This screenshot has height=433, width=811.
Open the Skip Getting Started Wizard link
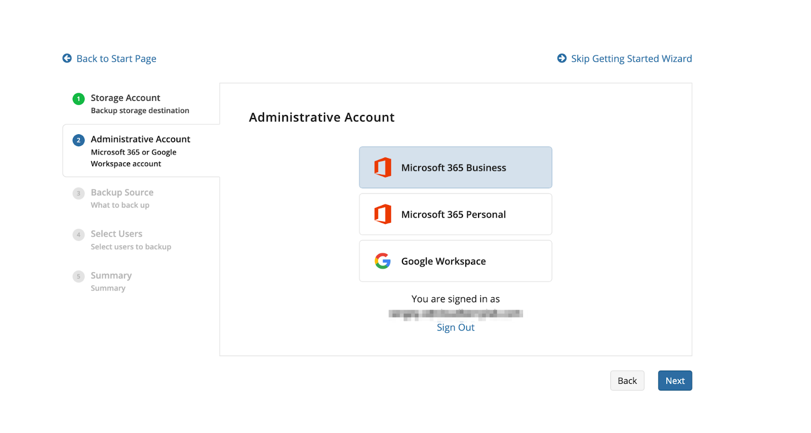pos(631,59)
